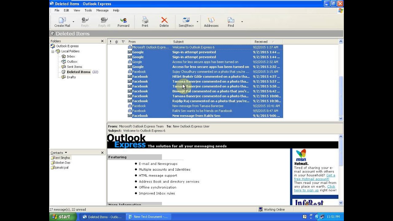
Task: Select the Inbox folder
Action: point(71,56)
